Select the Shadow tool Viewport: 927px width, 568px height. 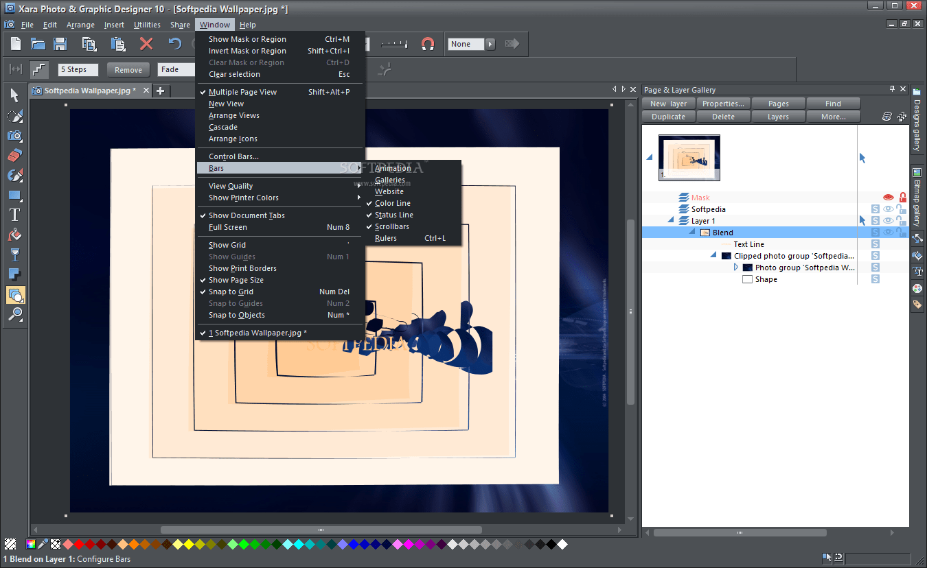14,275
